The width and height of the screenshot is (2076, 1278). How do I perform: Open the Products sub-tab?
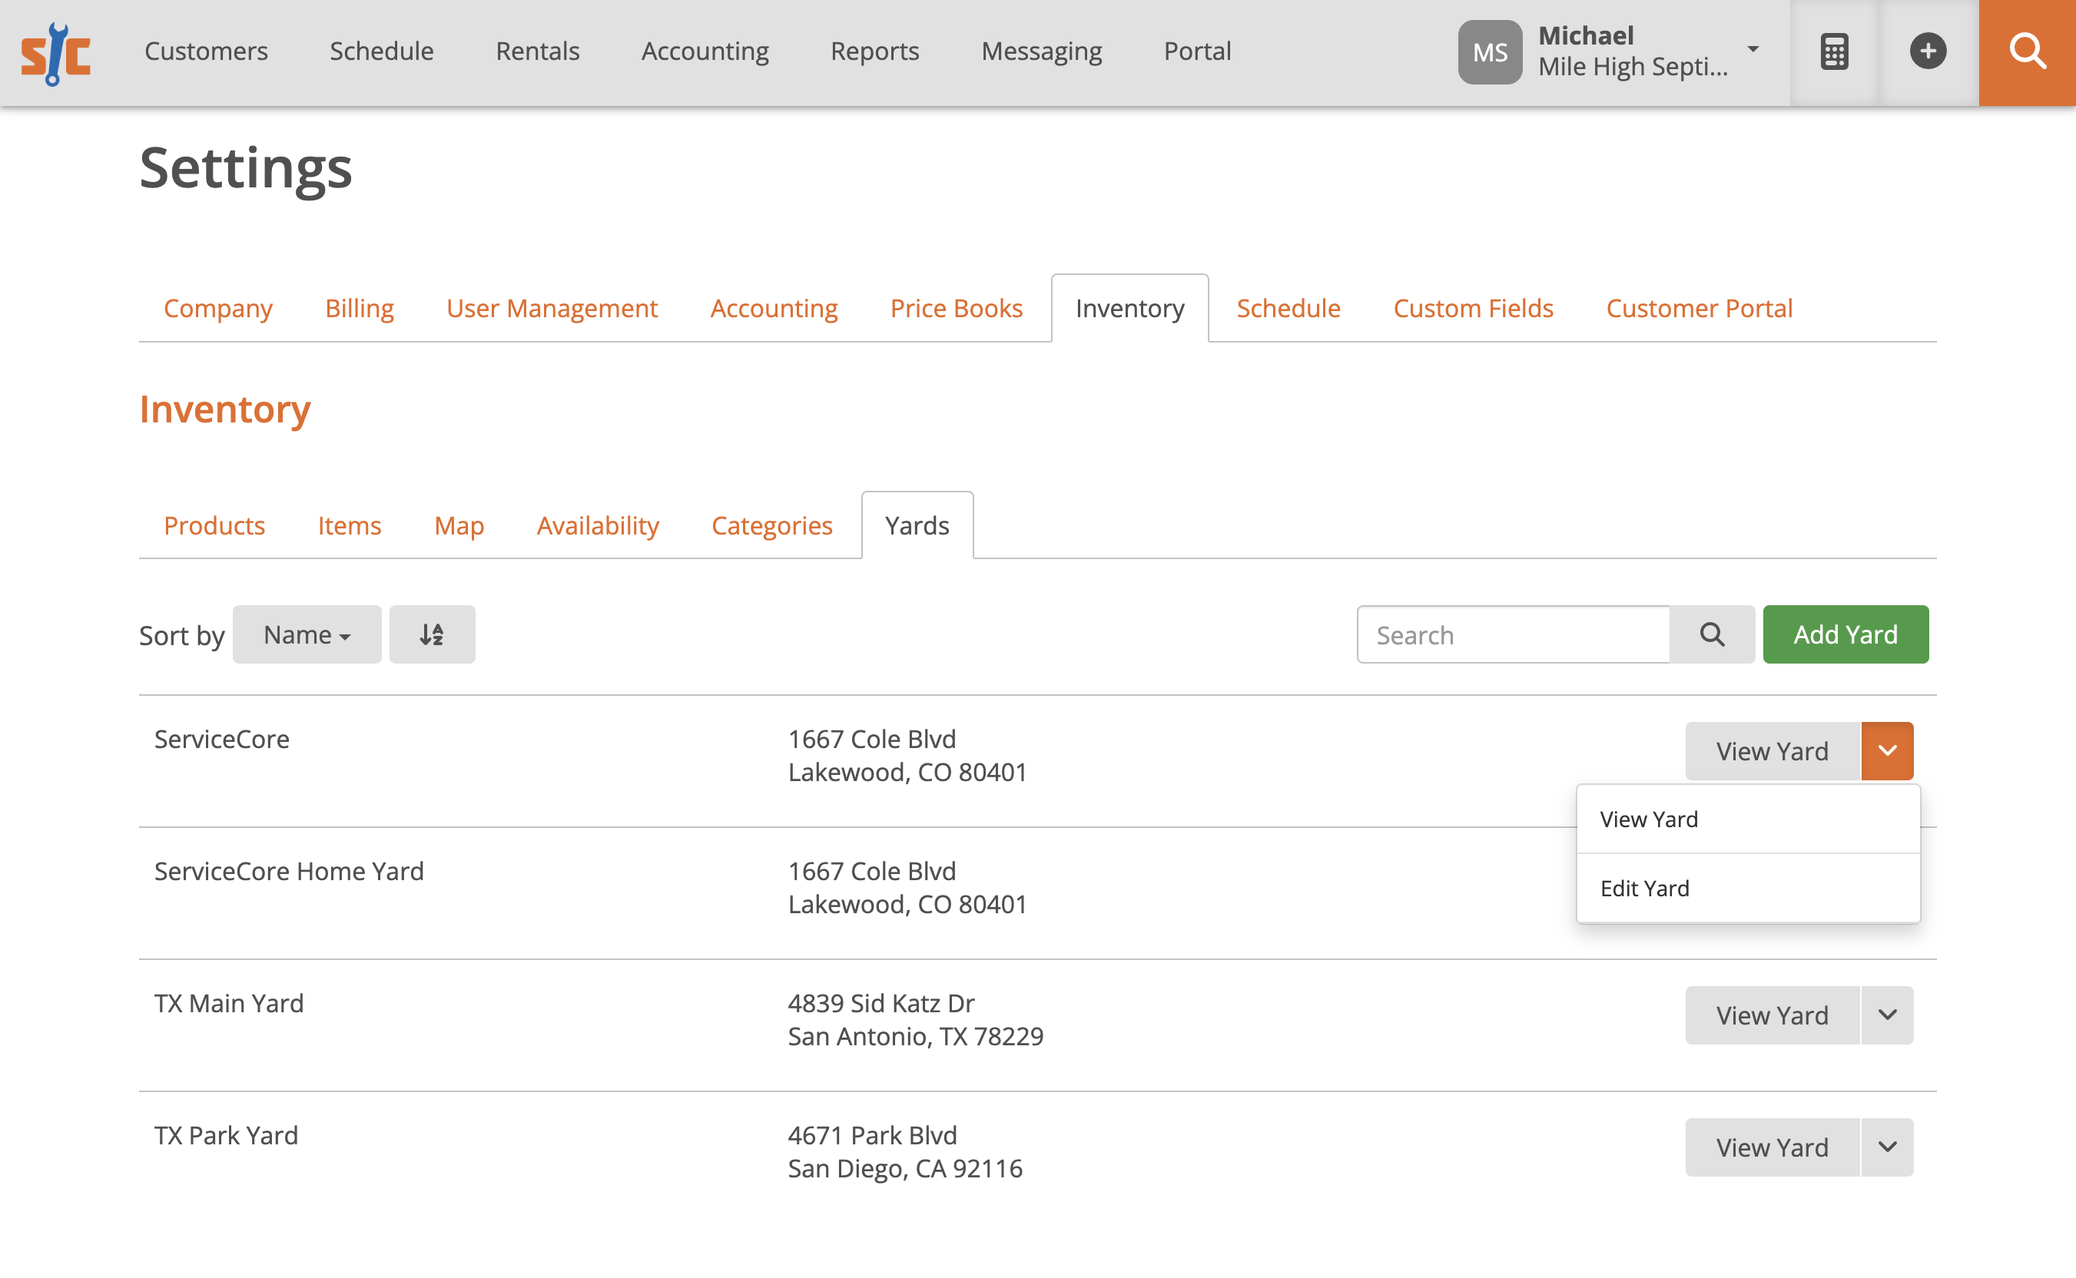(215, 526)
